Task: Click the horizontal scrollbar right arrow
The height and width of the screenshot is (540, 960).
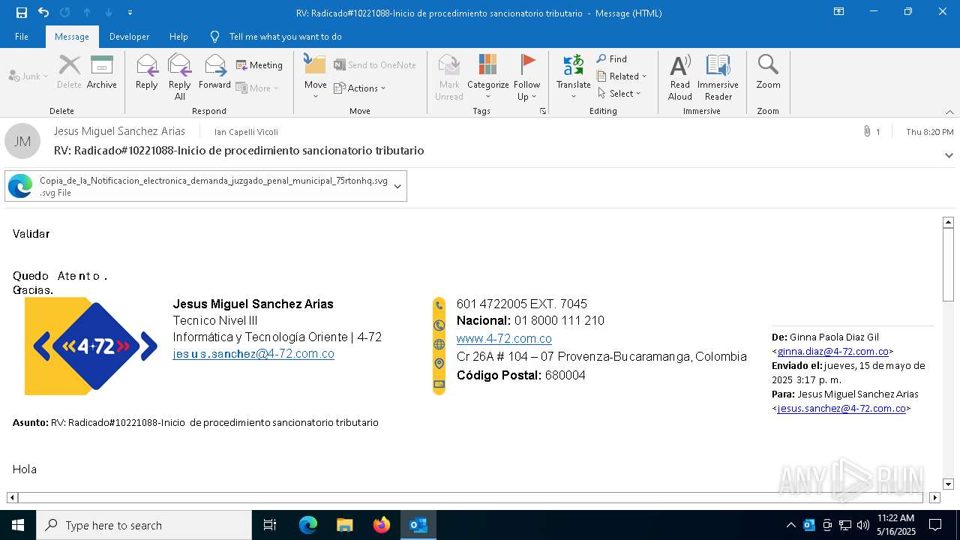Action: click(x=934, y=497)
